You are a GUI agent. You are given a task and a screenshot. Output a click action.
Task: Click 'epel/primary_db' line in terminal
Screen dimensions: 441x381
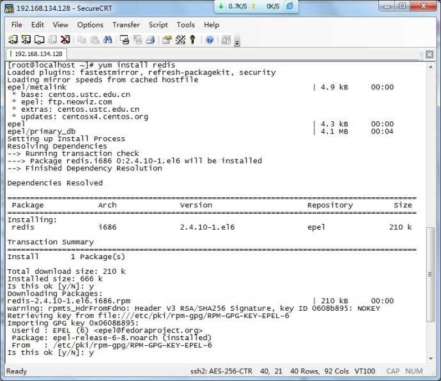pyautogui.click(x=42, y=131)
